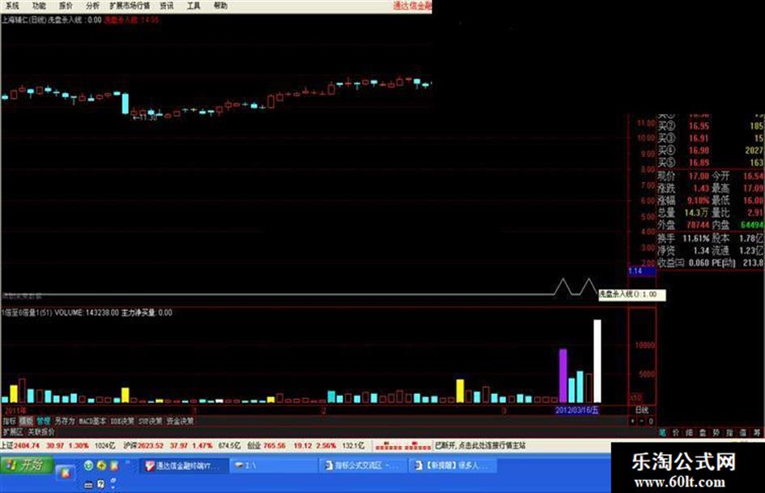
Task: Click the 日线 period label
Action: click(642, 410)
